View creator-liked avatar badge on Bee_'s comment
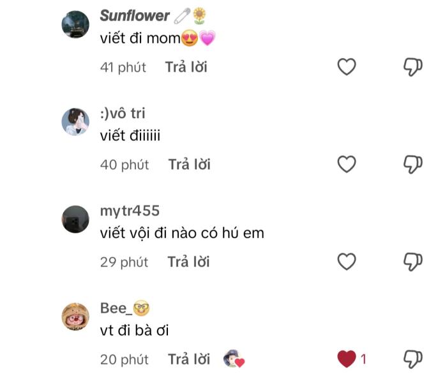This screenshot has width=438, height=383. [234, 359]
